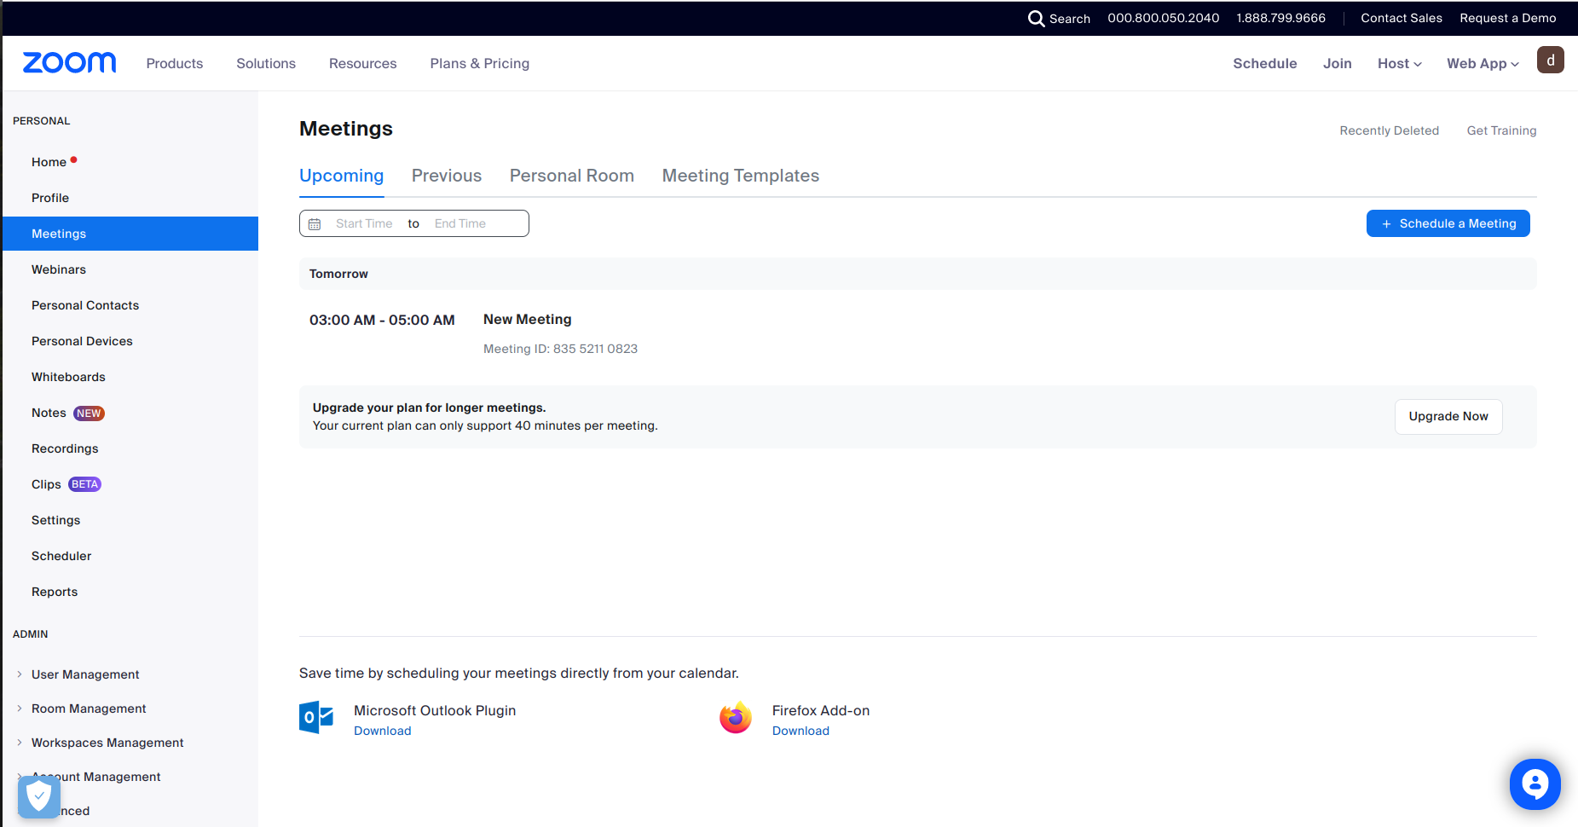Image resolution: width=1578 pixels, height=827 pixels.
Task: Open the Recently Deleted link
Action: coord(1389,130)
